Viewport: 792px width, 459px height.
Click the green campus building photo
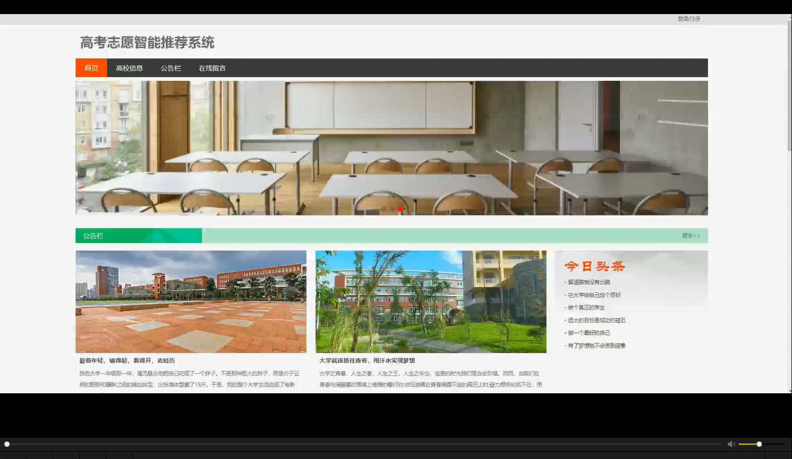coord(430,301)
